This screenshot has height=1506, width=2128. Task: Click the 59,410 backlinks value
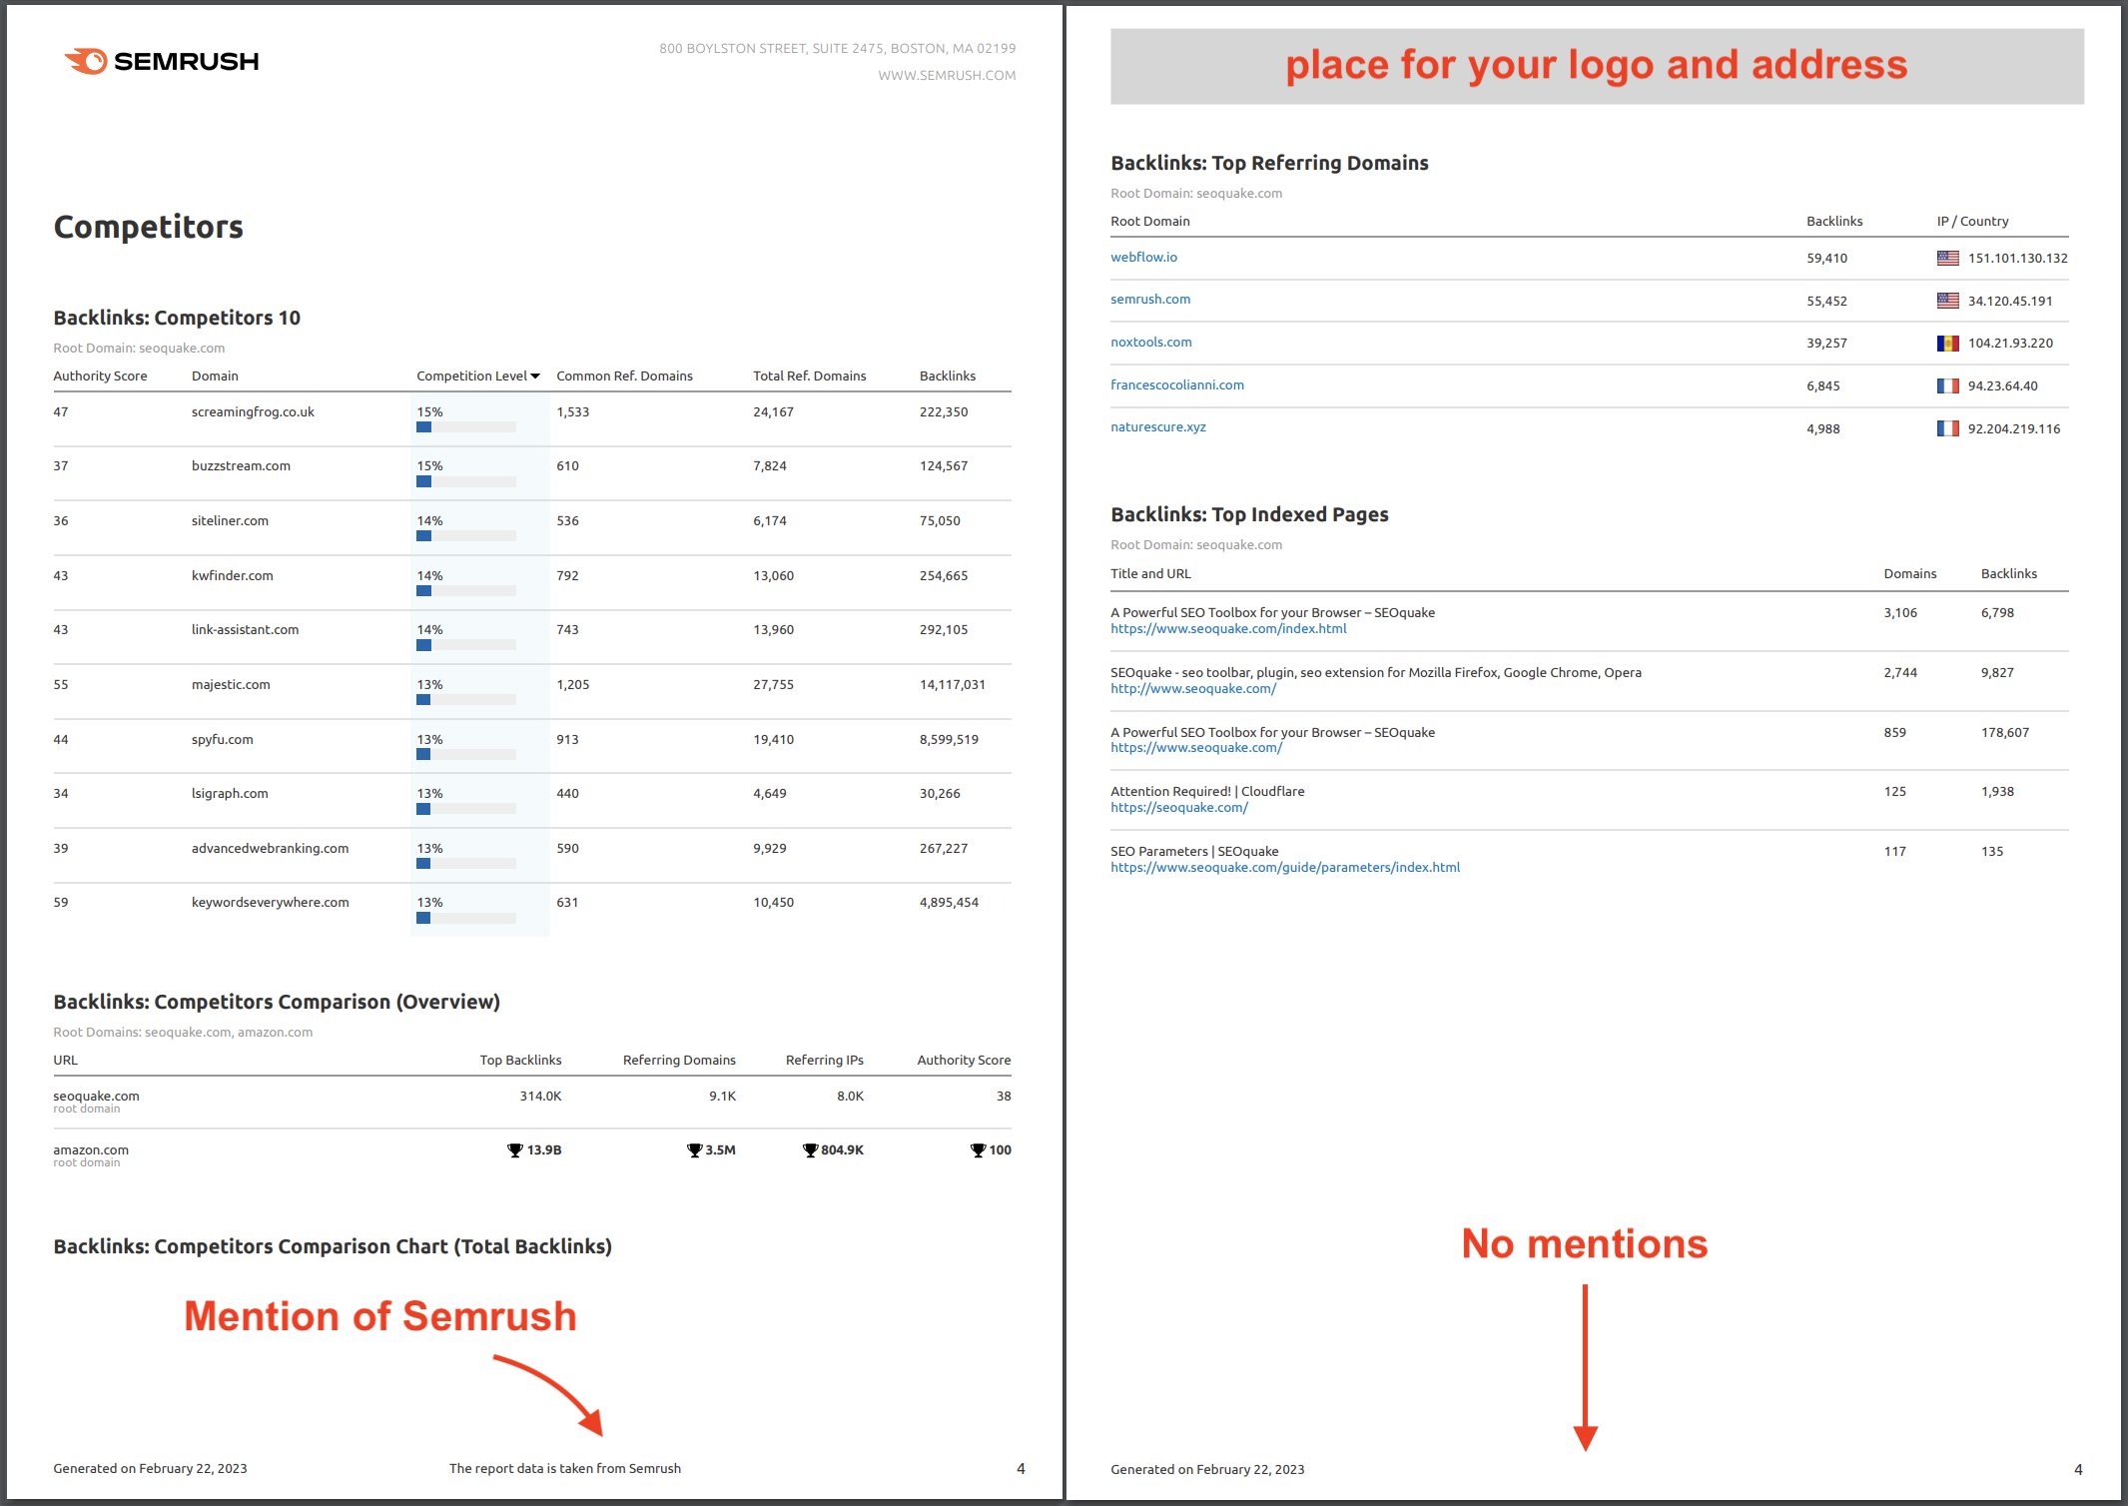pos(1826,258)
